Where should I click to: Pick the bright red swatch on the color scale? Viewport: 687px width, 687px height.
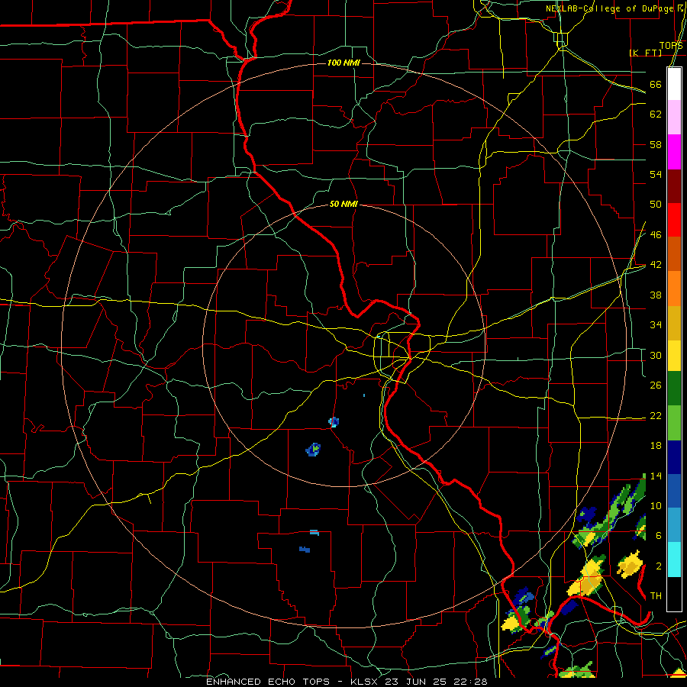coord(674,220)
